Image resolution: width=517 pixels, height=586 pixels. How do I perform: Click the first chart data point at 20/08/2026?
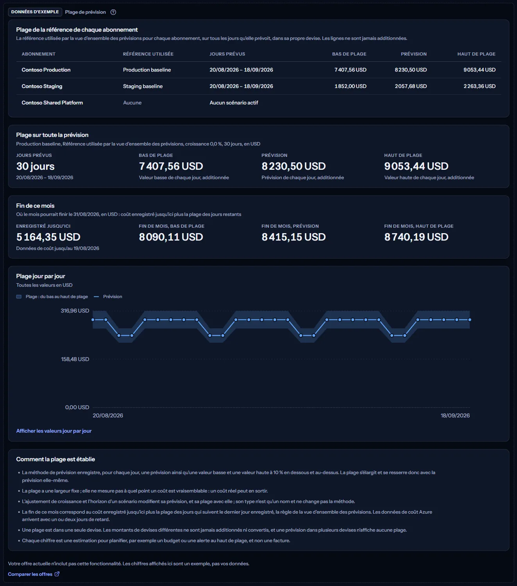[93, 320]
